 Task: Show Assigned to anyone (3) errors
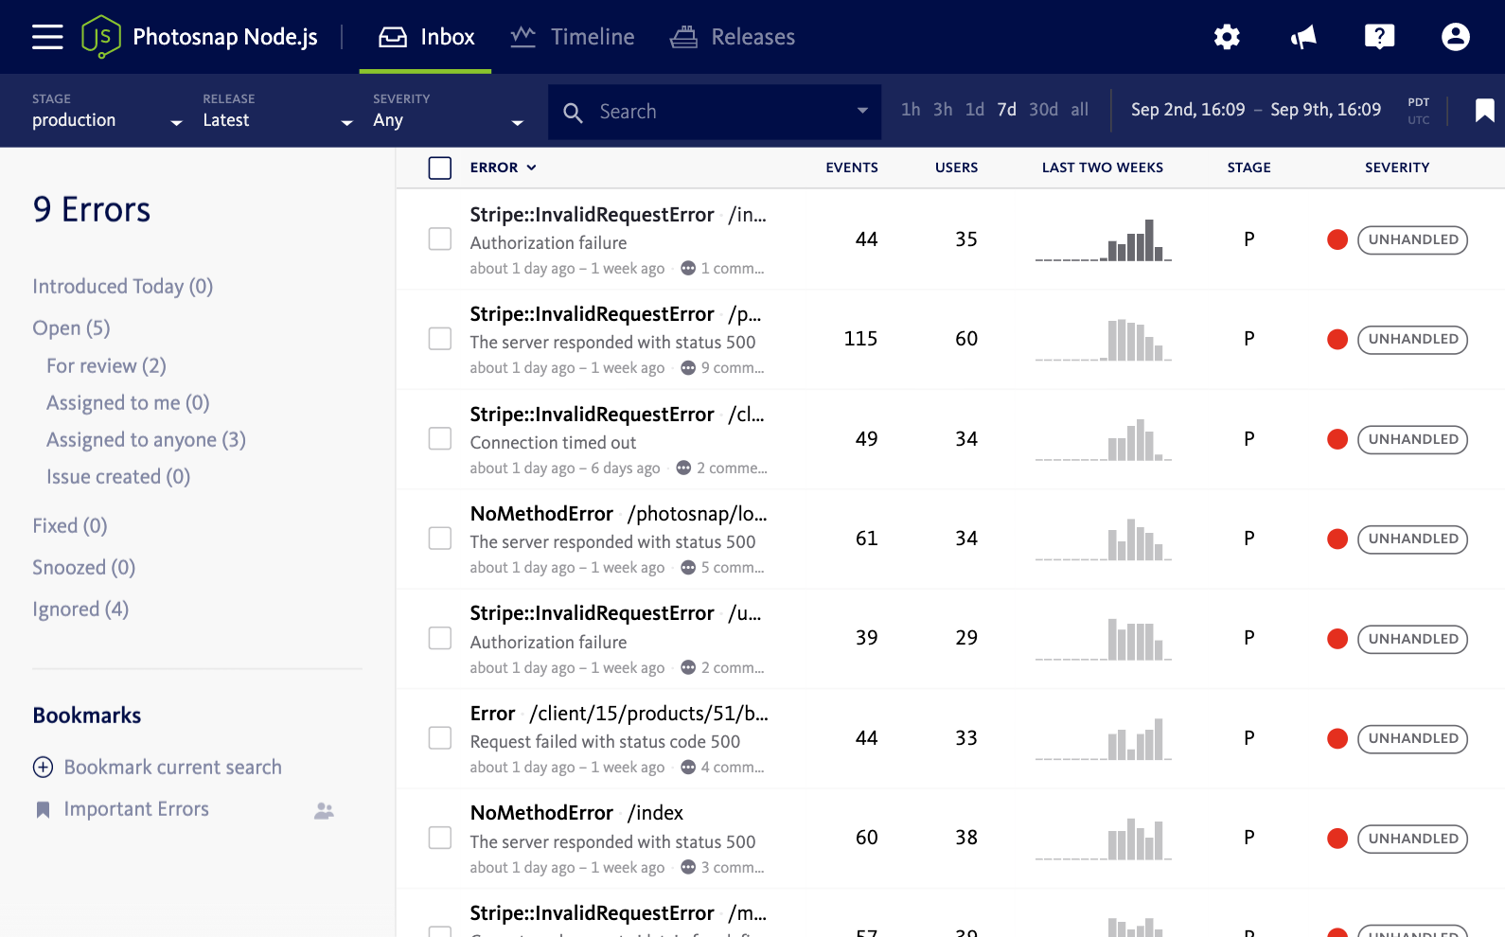tap(146, 440)
